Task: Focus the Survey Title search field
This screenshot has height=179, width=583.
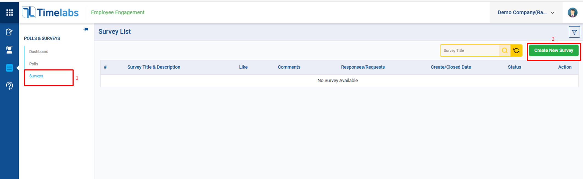Action: [x=470, y=51]
